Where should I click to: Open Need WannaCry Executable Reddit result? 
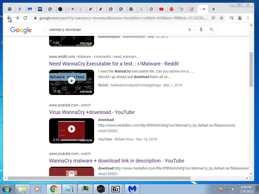[x=114, y=64]
